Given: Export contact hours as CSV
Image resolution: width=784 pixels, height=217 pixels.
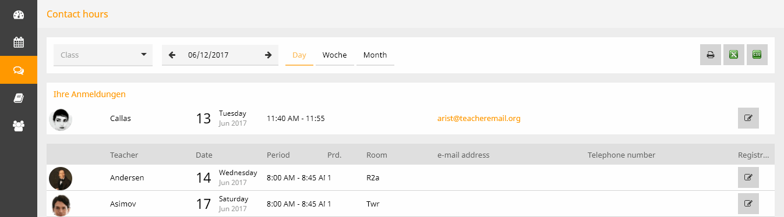Looking at the screenshot, I should tap(757, 55).
